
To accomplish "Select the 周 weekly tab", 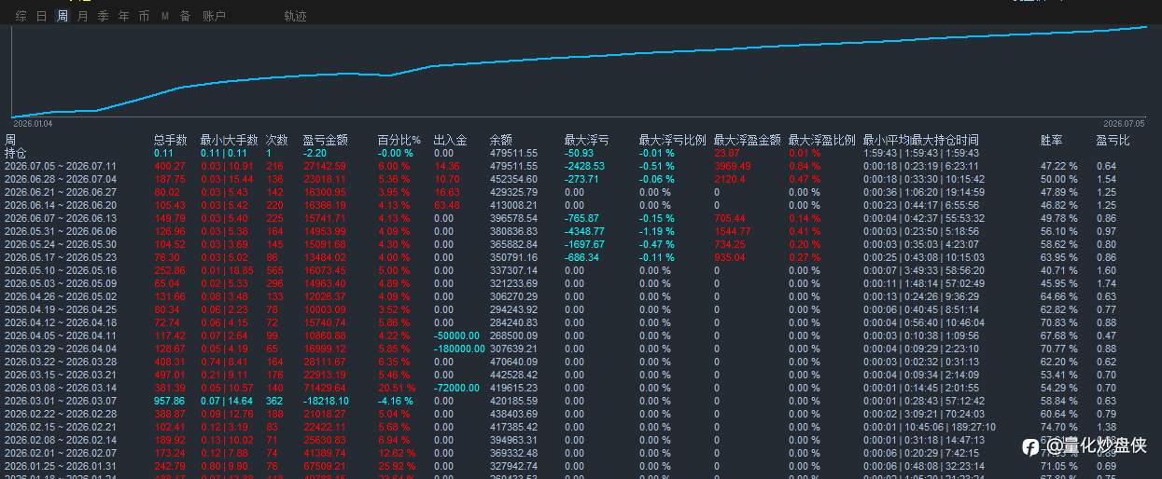I will click(62, 16).
